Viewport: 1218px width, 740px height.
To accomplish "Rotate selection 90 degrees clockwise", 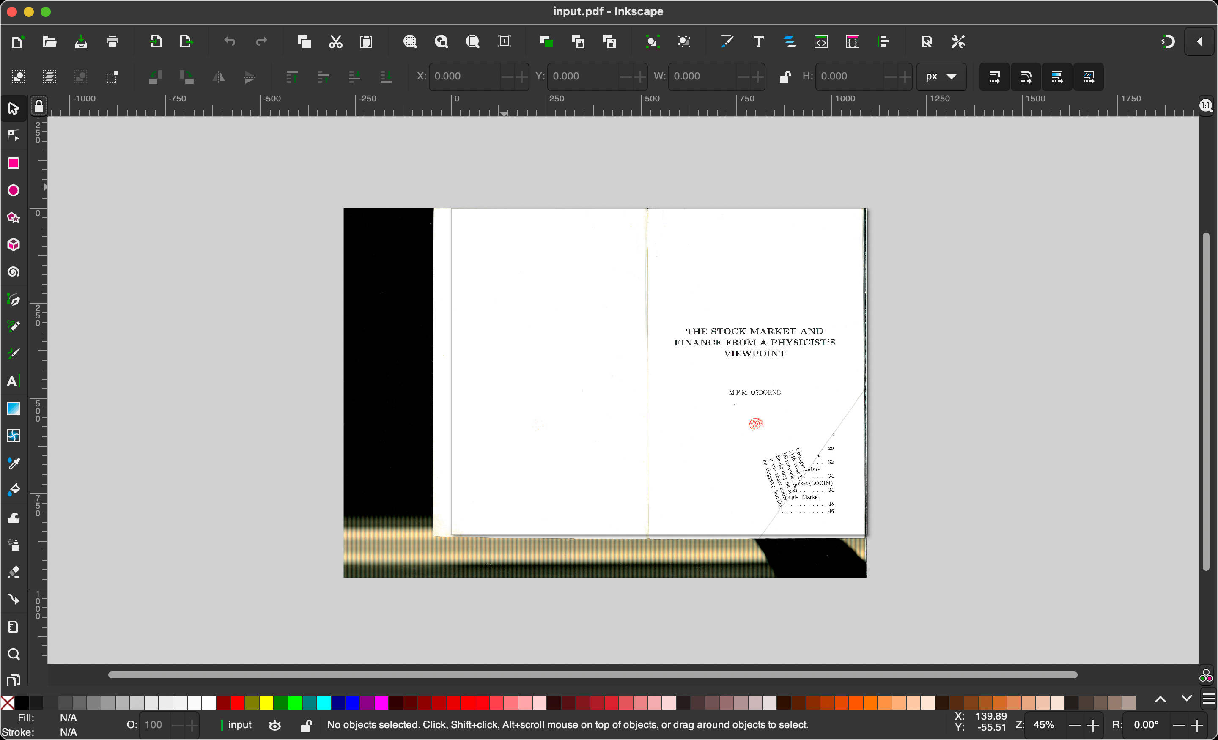I will pyautogui.click(x=185, y=77).
